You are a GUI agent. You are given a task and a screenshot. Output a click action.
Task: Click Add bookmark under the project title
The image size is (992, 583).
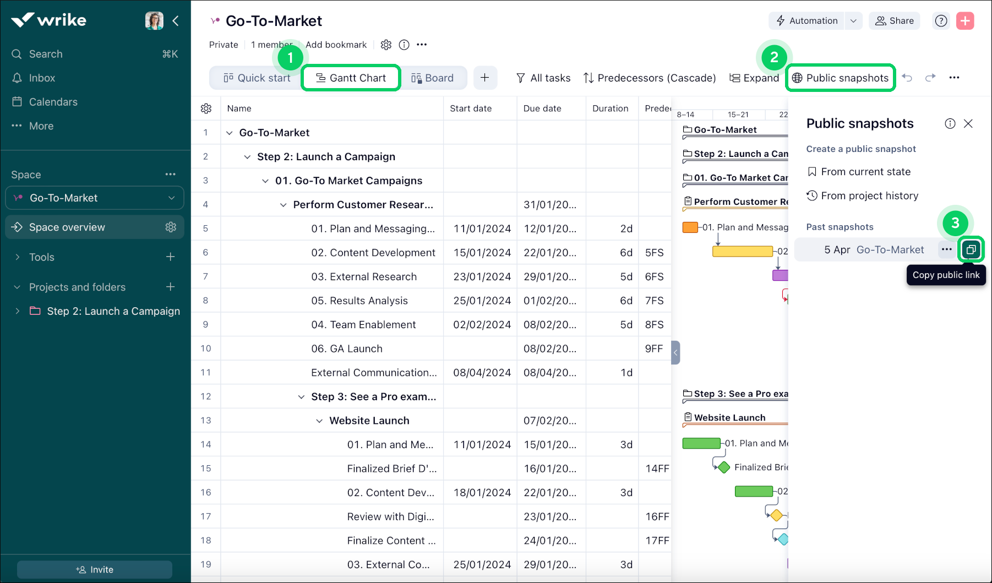tap(336, 45)
